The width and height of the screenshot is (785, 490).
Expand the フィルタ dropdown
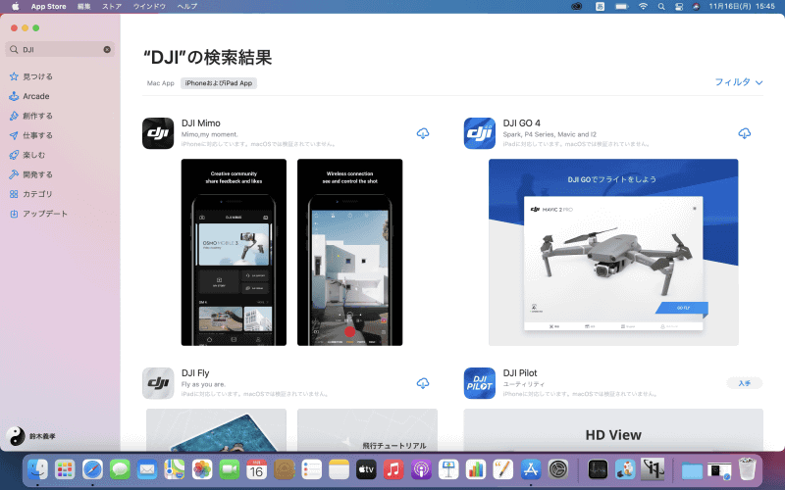coord(739,82)
